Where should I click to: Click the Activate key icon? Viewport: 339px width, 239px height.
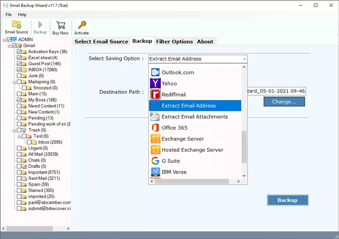tap(82, 25)
